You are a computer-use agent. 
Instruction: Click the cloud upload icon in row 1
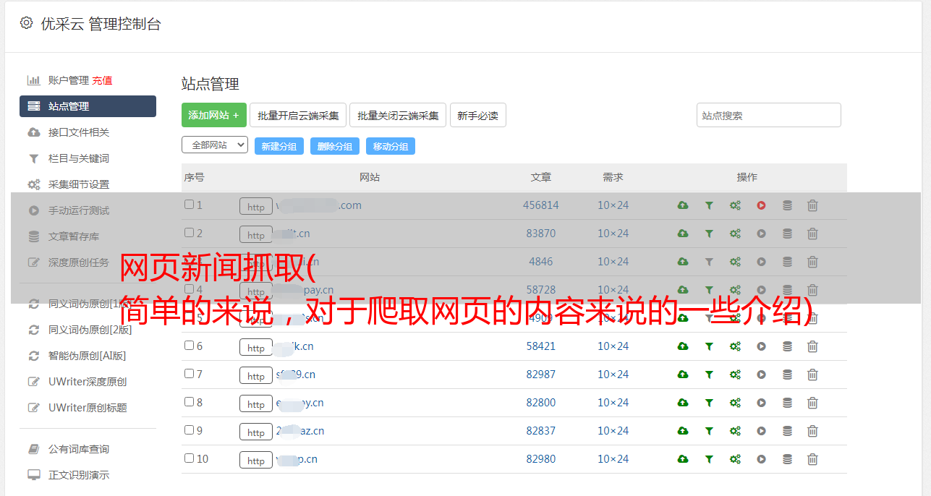pyautogui.click(x=683, y=205)
